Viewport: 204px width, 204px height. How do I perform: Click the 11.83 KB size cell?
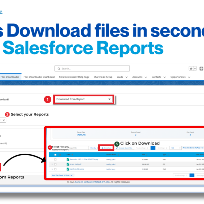[145, 169]
